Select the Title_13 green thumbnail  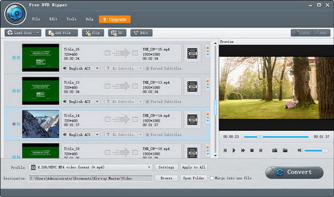click(41, 91)
